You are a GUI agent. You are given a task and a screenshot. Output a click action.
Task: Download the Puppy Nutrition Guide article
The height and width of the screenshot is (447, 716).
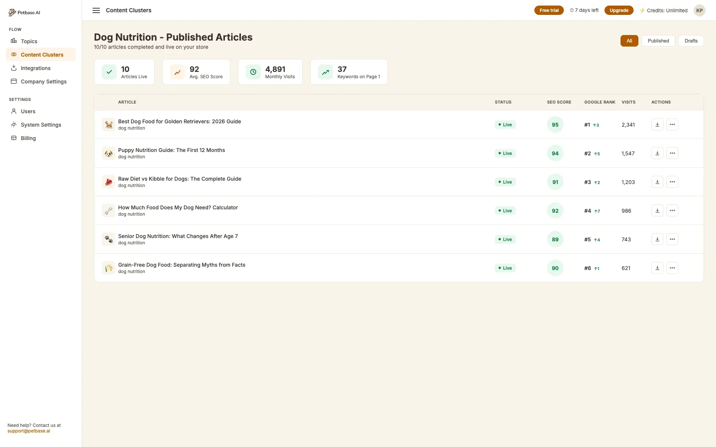pos(657,153)
